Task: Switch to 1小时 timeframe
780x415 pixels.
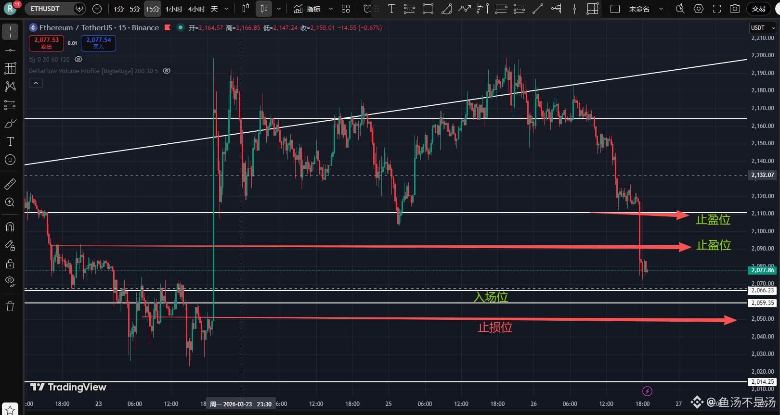Action: 174,9
